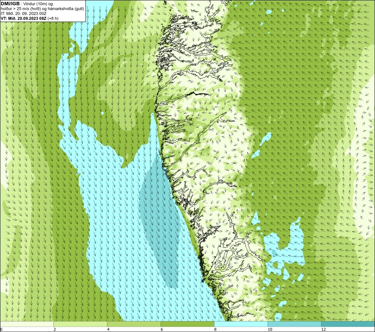The width and height of the screenshot is (375, 332).
Task: Click the "4" label under the color scale
Action: 108,330
